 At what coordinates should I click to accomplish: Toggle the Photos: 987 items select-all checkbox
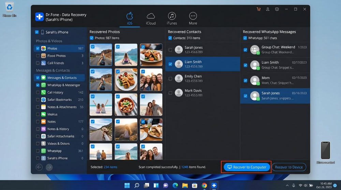coord(91,38)
